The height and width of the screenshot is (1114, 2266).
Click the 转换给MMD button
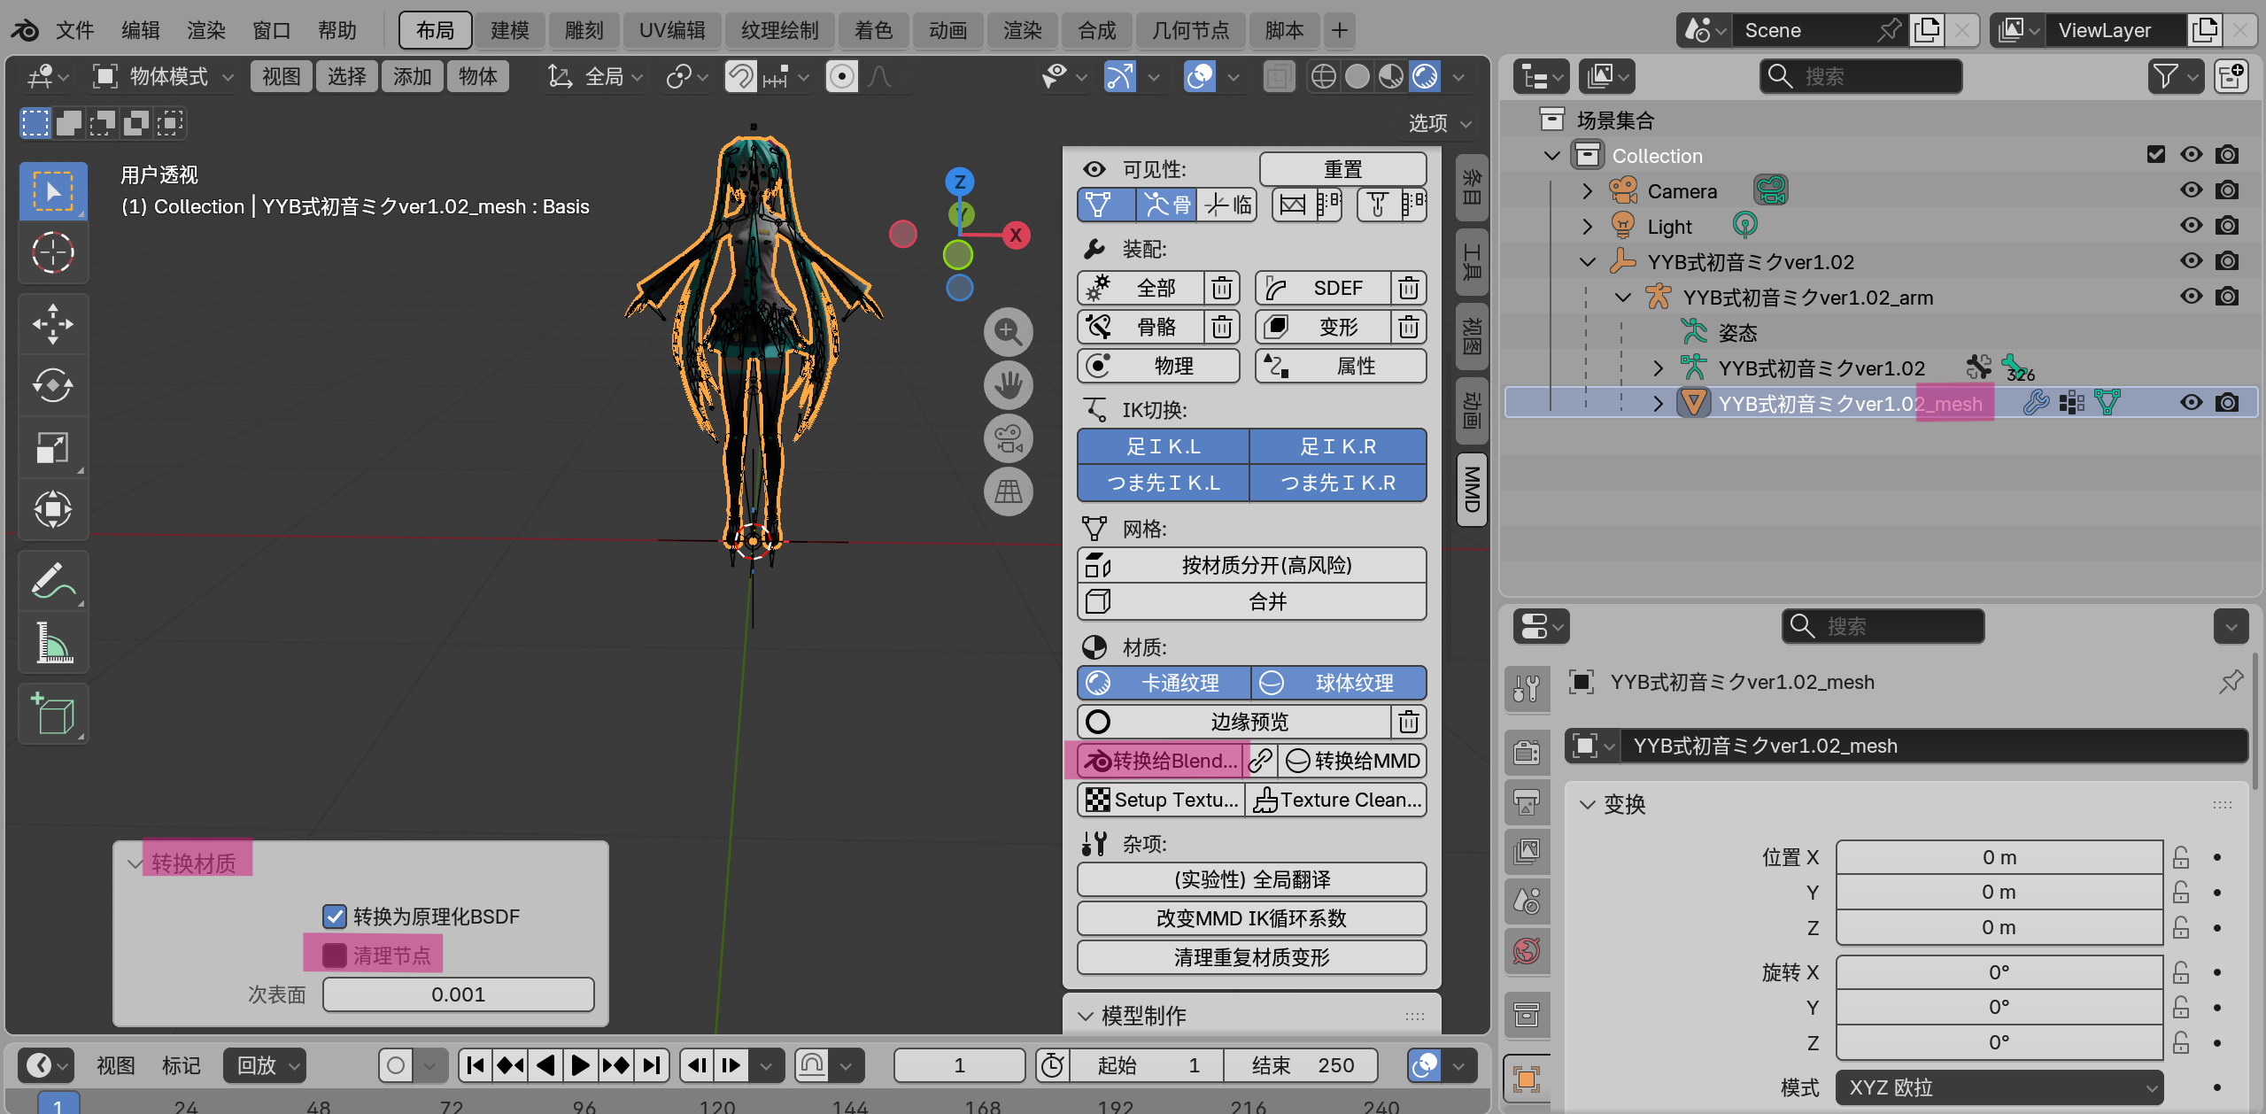coord(1352,761)
